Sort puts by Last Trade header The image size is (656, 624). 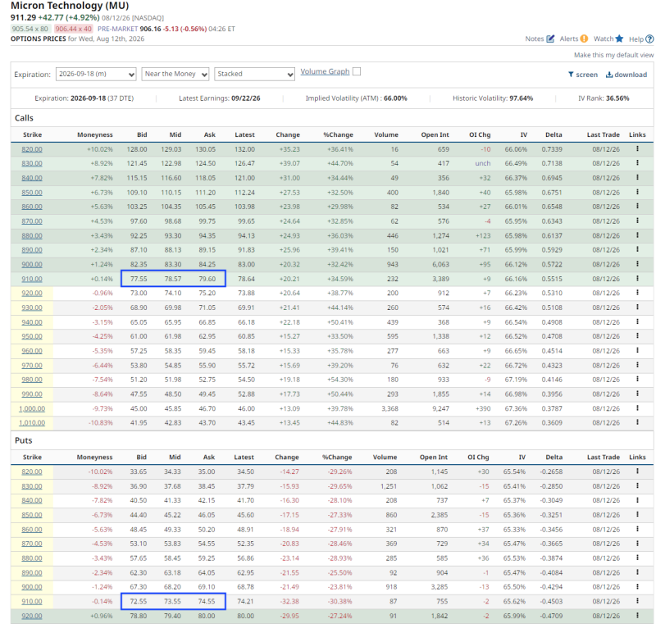point(604,457)
